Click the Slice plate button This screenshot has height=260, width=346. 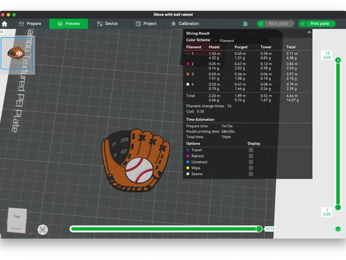coord(279,24)
